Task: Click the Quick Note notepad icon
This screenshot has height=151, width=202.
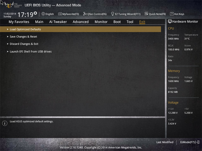Action: click(x=146, y=14)
